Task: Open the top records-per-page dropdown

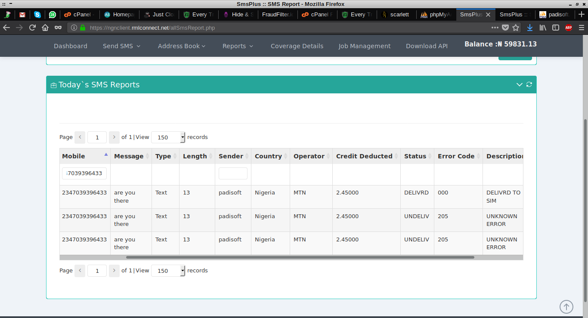Action: click(168, 137)
